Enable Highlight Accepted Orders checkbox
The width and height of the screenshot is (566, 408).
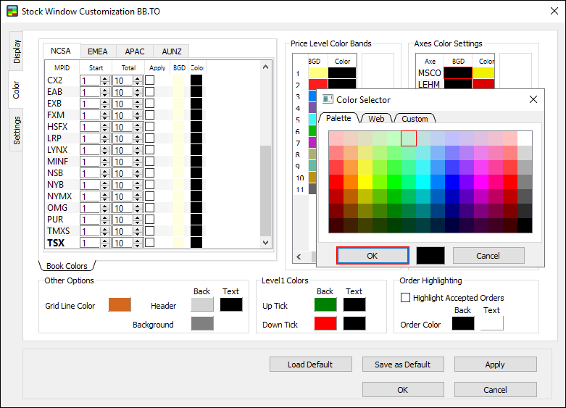(x=406, y=298)
